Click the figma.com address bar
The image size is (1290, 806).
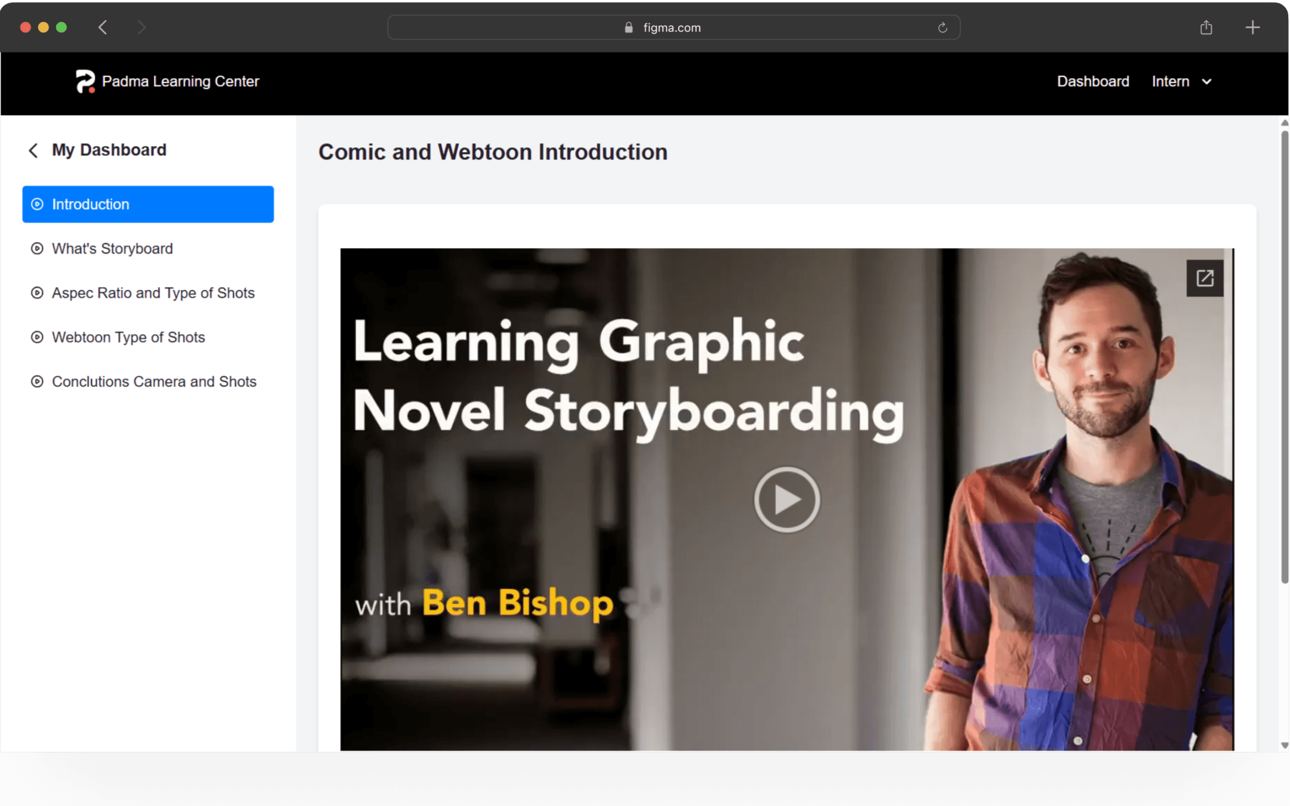click(x=672, y=28)
